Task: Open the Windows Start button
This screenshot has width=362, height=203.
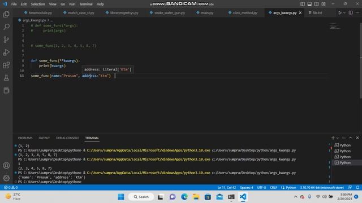Action: pos(120,197)
